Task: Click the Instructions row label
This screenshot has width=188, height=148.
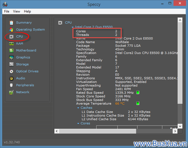Action: tap(85, 78)
